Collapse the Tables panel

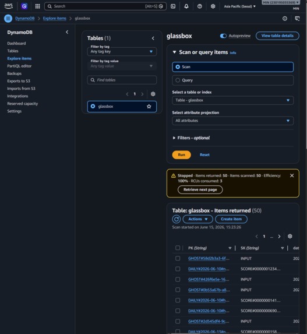pyautogui.click(x=153, y=38)
